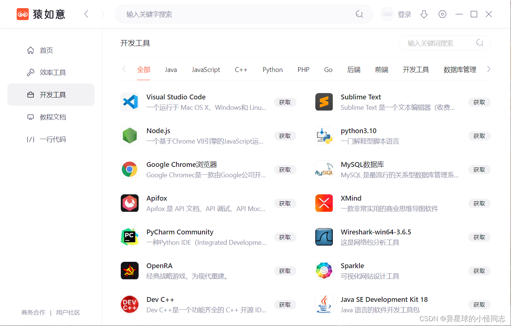Click the Node.js icon

(130, 136)
